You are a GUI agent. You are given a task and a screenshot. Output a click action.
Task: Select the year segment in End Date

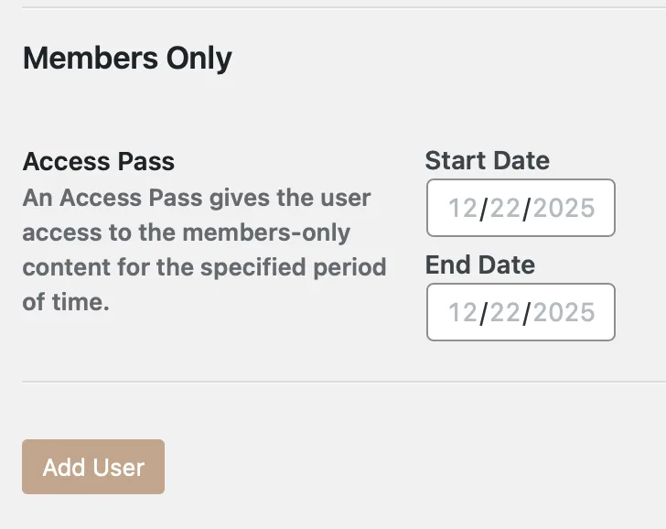(x=564, y=312)
